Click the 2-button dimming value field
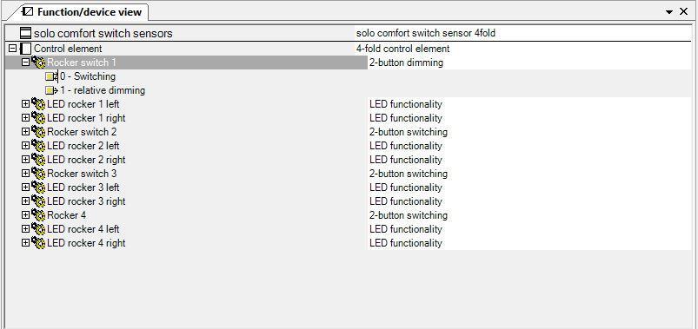This screenshot has width=698, height=329. coord(529,63)
